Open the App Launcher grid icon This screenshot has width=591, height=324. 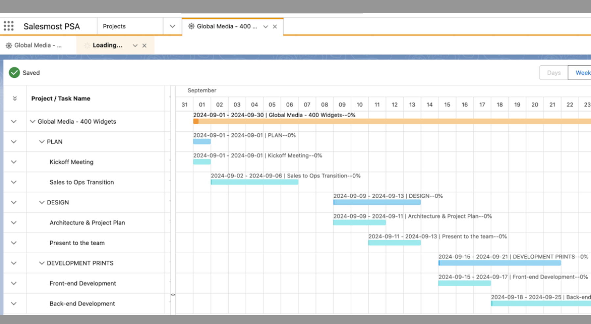point(9,26)
